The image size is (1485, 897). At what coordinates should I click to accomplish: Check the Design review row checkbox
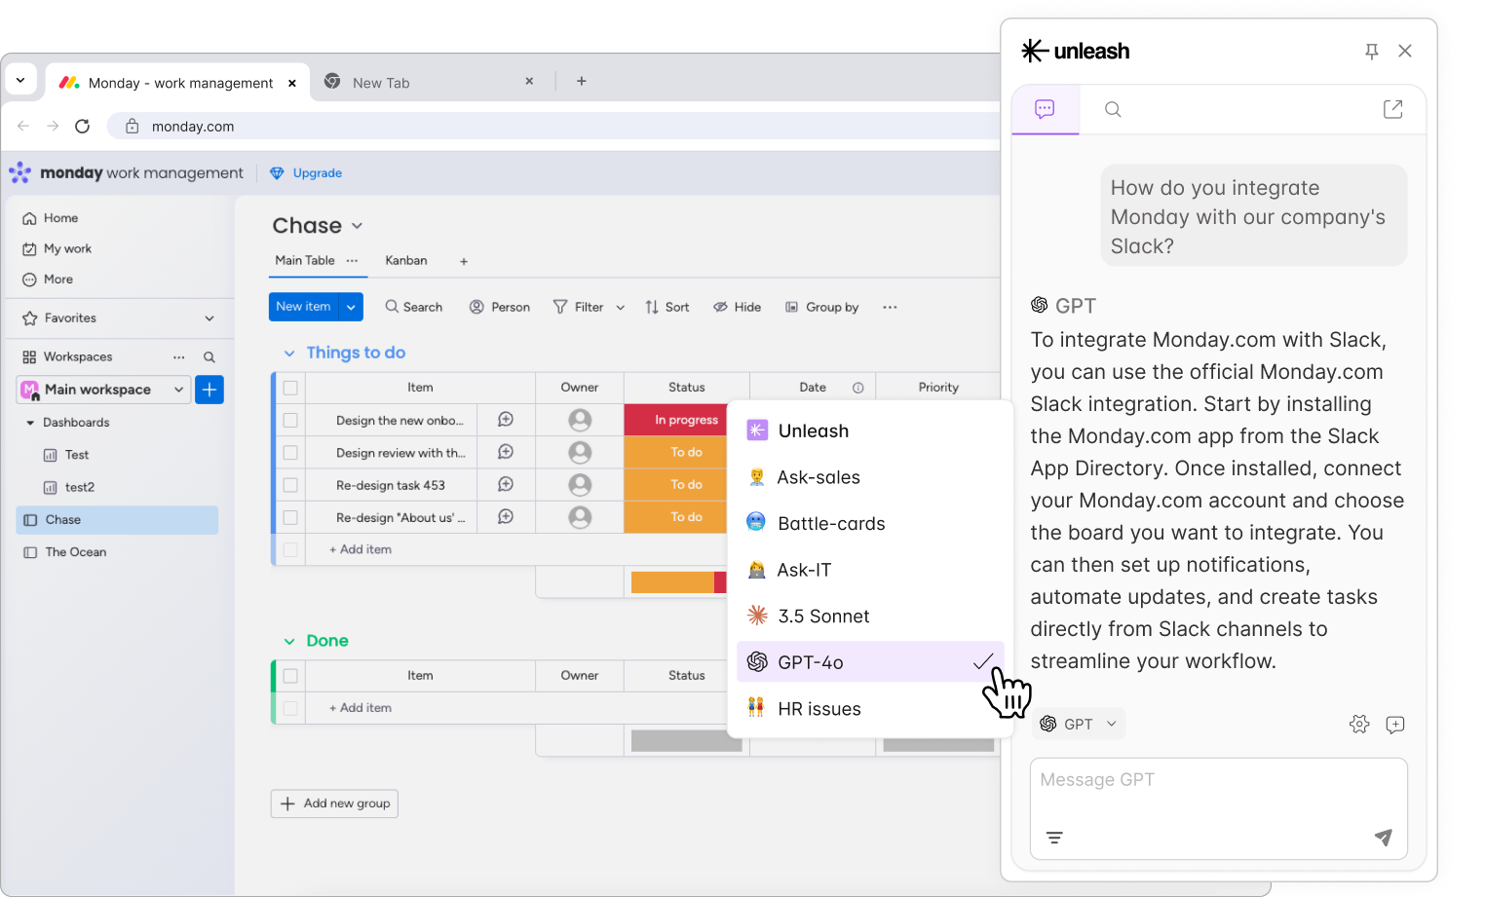(290, 452)
